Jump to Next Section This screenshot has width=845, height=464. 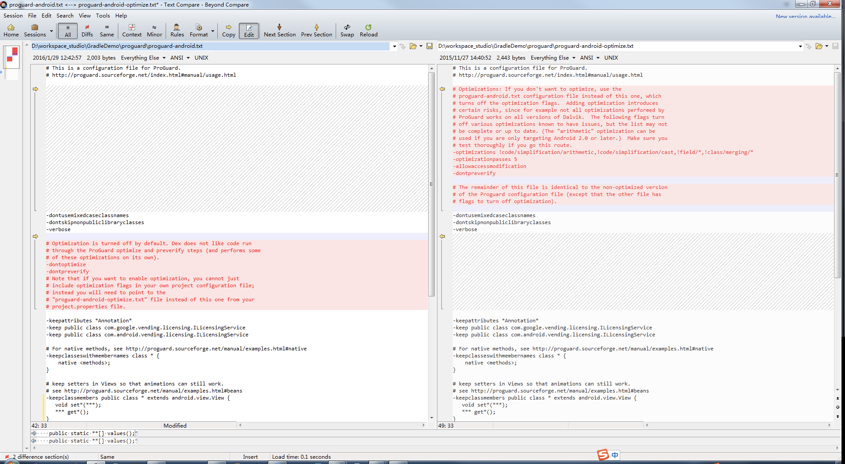280,31
